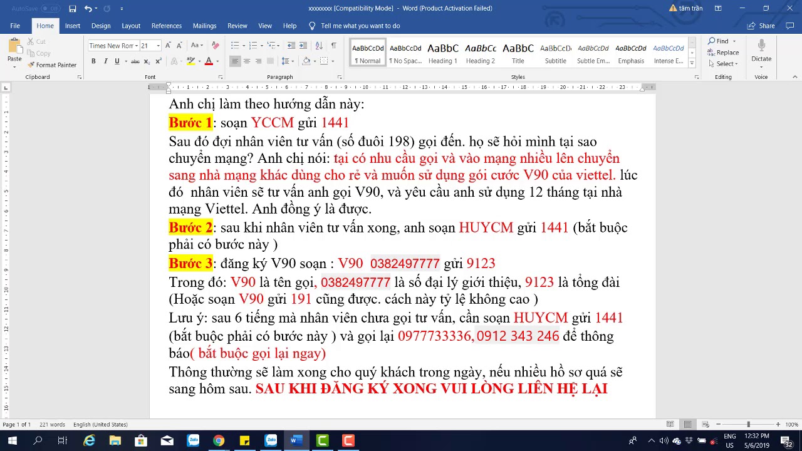Click zoom out minus icon
The width and height of the screenshot is (802, 451).
click(718, 425)
